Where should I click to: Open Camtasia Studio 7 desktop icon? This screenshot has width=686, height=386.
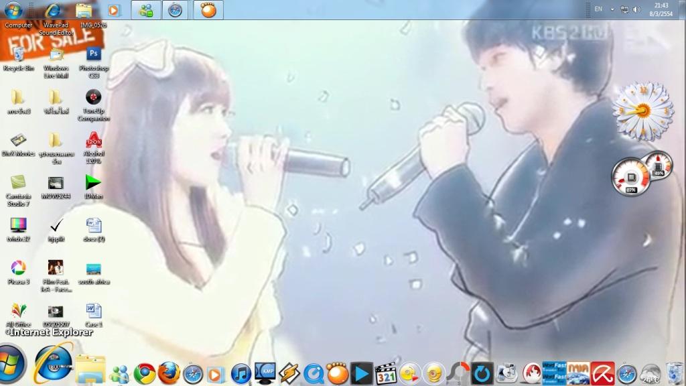[x=18, y=191]
